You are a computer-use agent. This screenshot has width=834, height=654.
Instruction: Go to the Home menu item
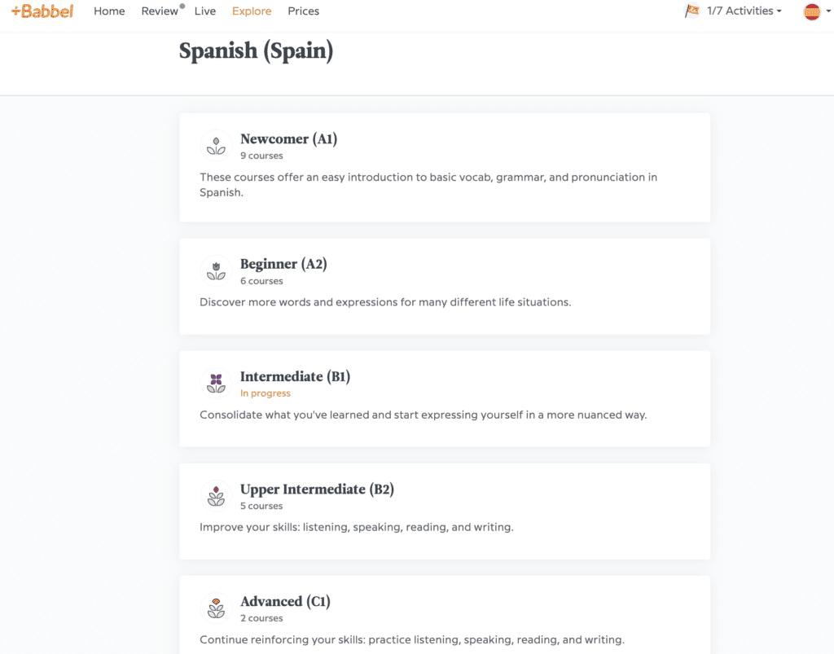tap(109, 11)
